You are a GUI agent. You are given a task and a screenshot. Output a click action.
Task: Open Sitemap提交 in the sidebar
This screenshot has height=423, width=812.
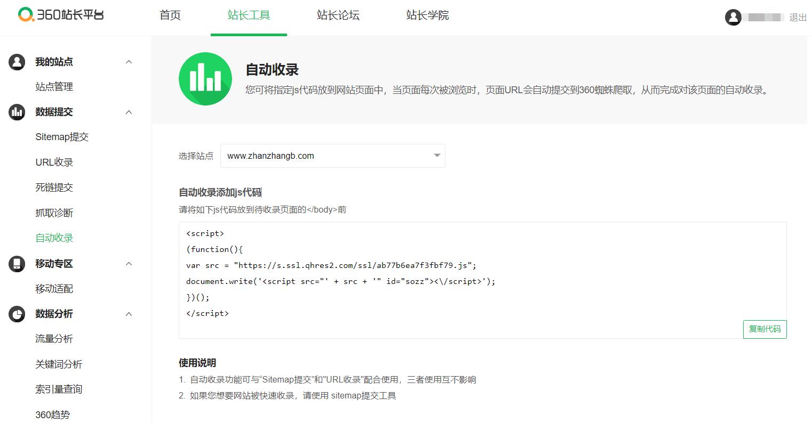[62, 137]
